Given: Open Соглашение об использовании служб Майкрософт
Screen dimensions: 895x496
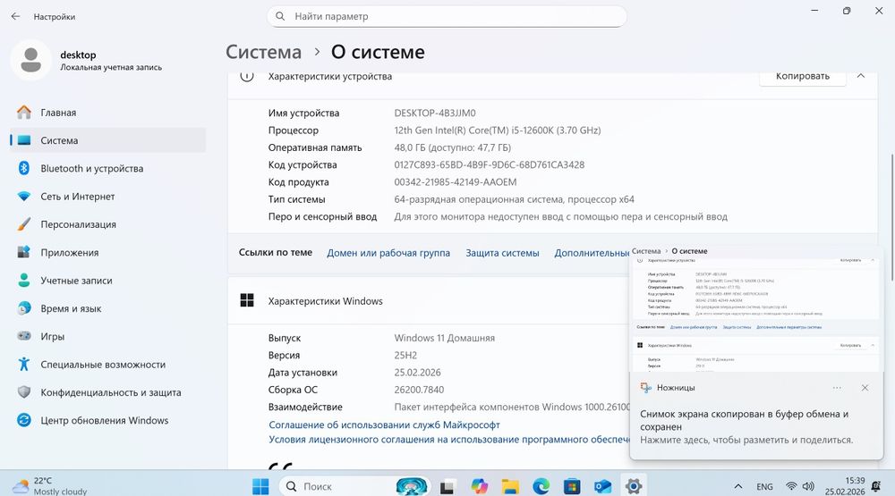Looking at the screenshot, I should point(384,425).
